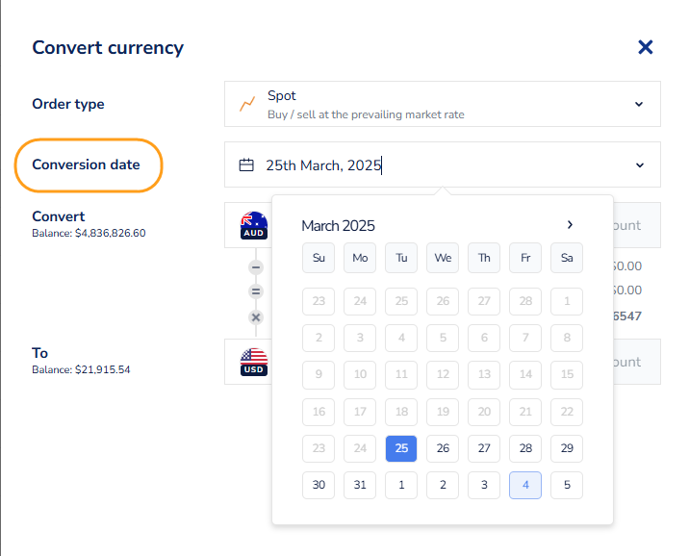Close the Convert currency dialog

coord(646,47)
